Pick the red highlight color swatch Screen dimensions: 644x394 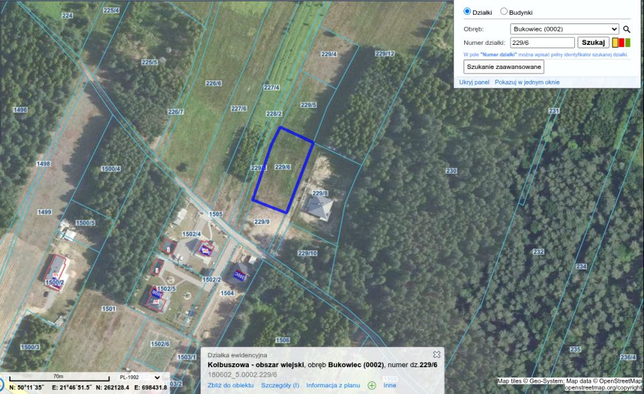click(621, 43)
